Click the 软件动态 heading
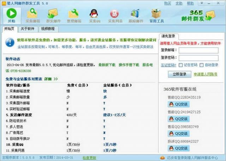This screenshot has width=226, height=161. pyautogui.click(x=13, y=59)
